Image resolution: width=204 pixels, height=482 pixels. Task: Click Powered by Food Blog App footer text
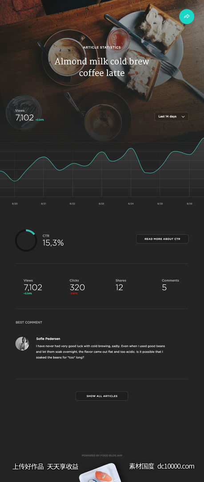pyautogui.click(x=102, y=456)
